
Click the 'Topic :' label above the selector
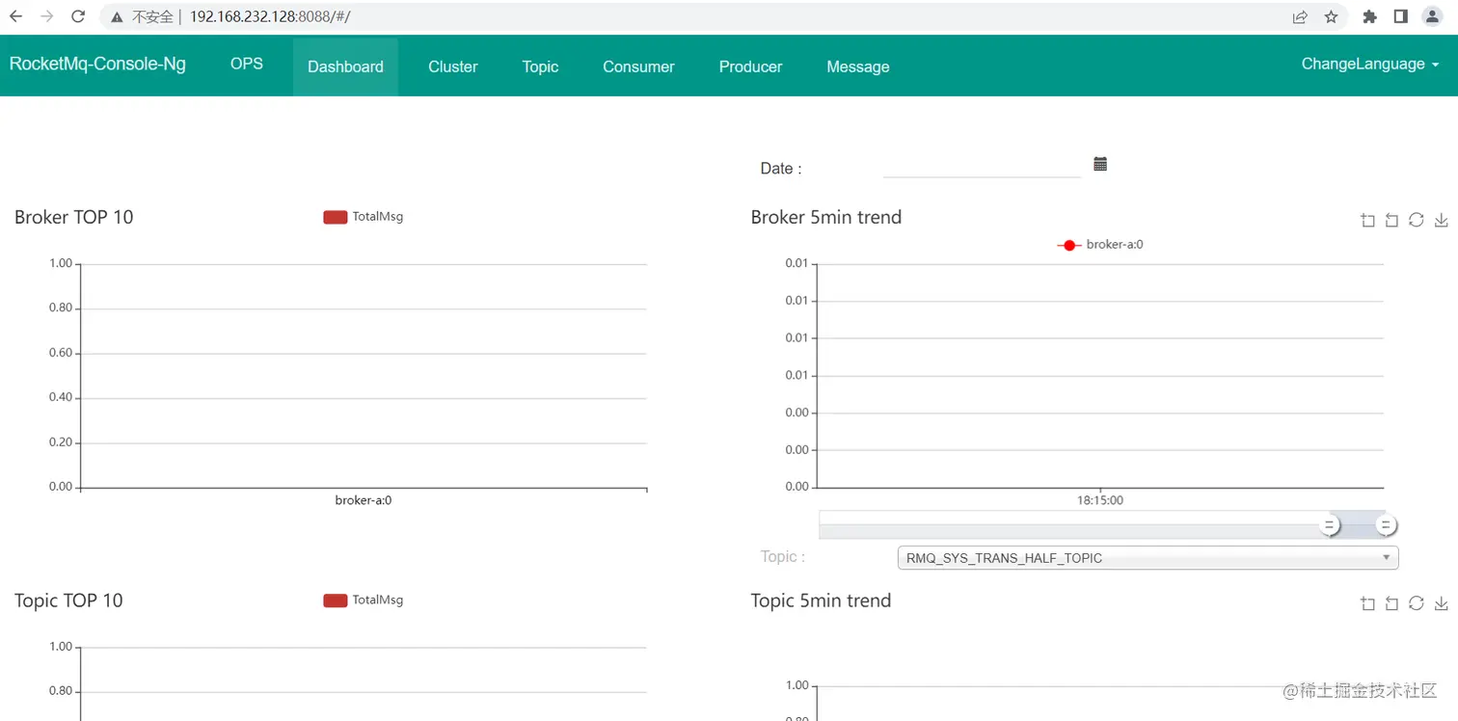[x=783, y=556]
